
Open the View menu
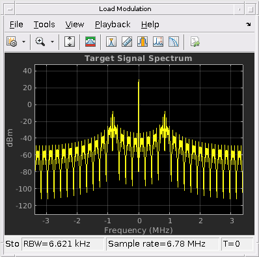75,25
